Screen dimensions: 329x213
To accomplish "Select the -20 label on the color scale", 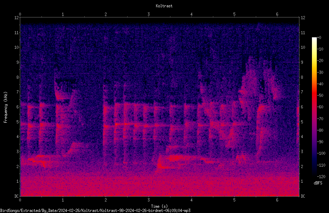I will [320, 61].
